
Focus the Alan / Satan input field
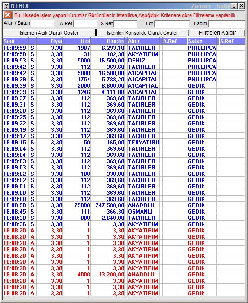click(x=43, y=23)
